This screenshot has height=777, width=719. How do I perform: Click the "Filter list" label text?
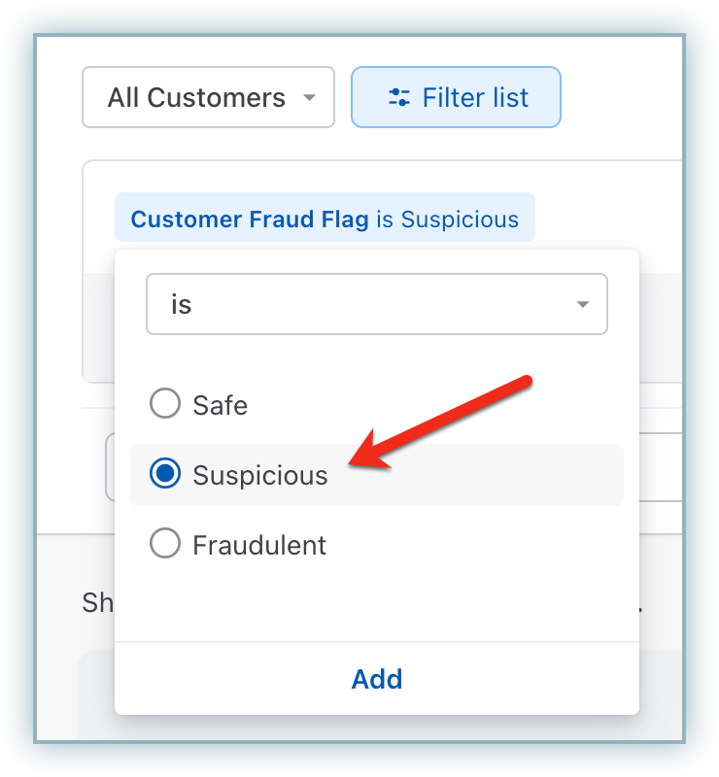click(x=475, y=97)
